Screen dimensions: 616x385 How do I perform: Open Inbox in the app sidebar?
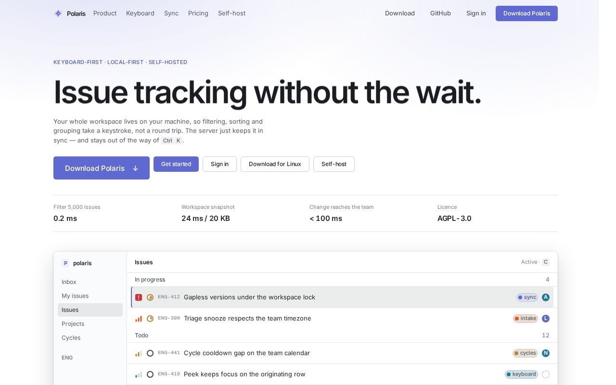[90, 282]
